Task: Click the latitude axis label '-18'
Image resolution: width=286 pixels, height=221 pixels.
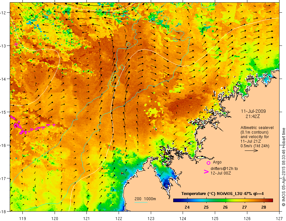Action: pos(4,211)
